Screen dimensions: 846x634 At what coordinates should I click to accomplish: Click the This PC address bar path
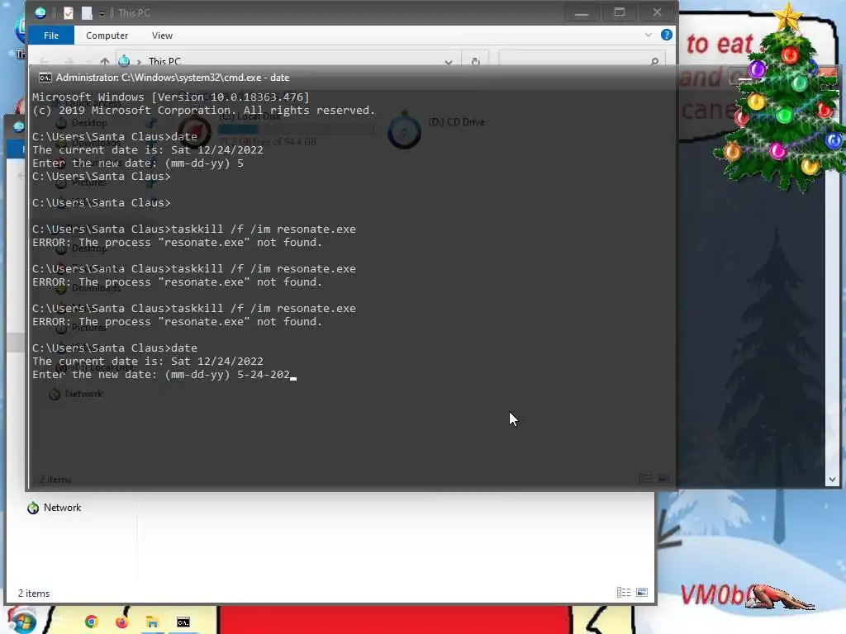pos(164,61)
